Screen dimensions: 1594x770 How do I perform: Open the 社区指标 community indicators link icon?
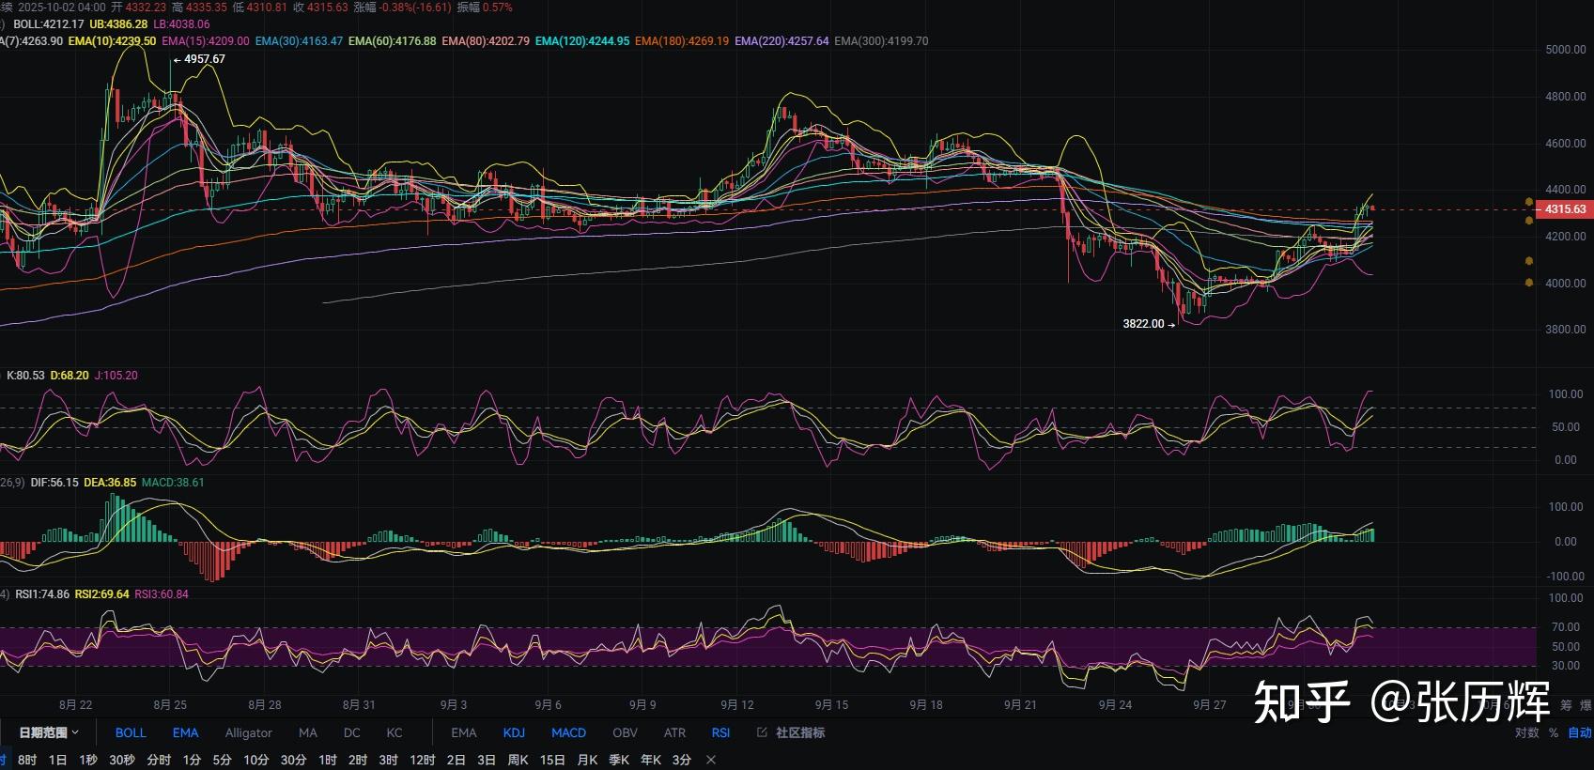click(762, 732)
